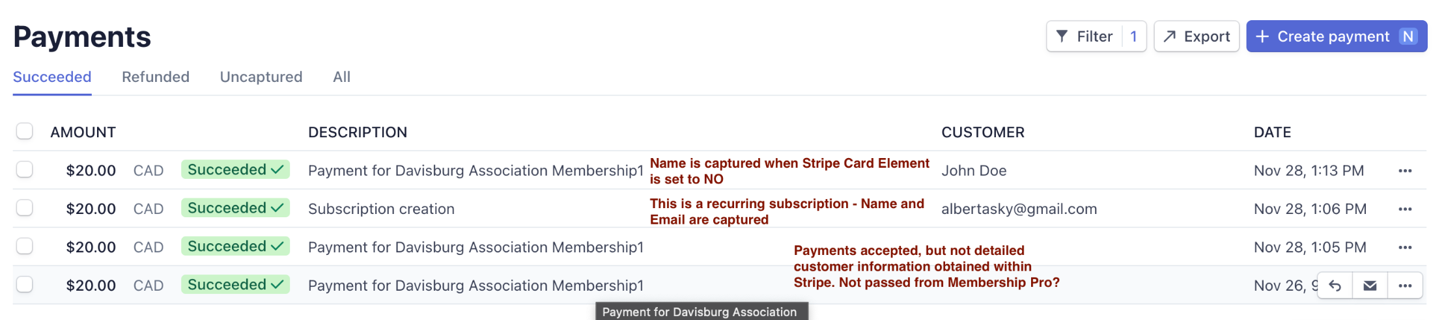Toggle the select-all checkbox in header
The width and height of the screenshot is (1433, 320).
(25, 131)
